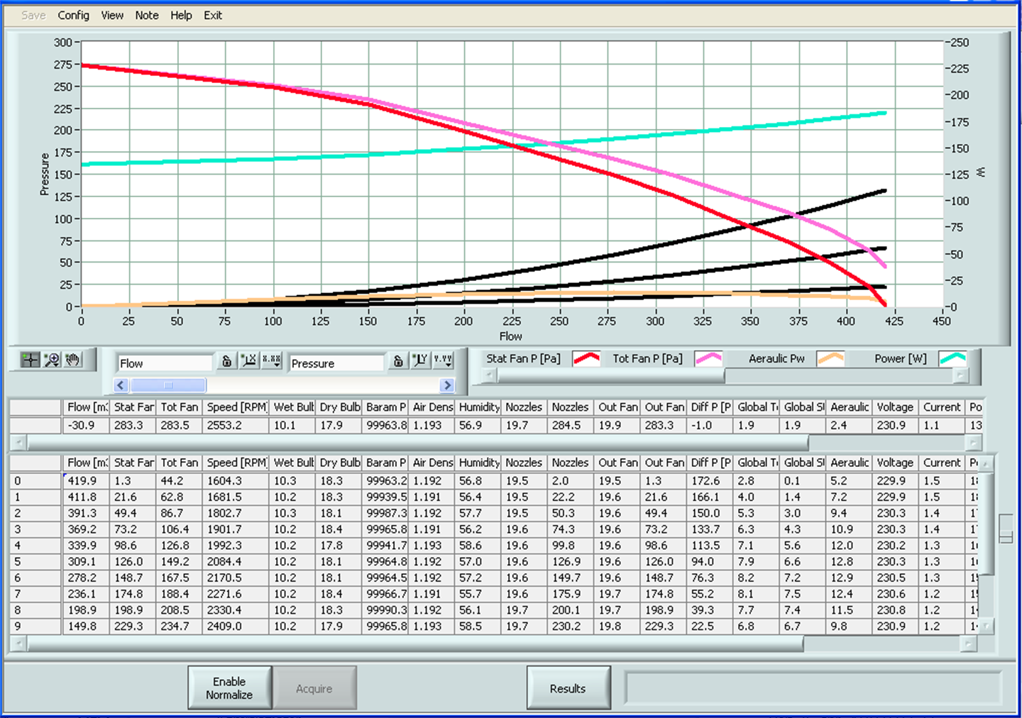Screen dimensions: 1022x718
Task: Click the Flow axis name field
Action: pyautogui.click(x=165, y=363)
